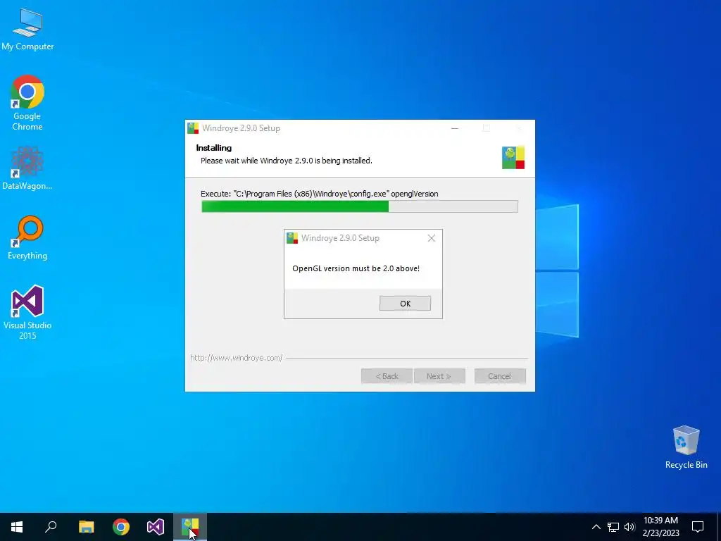Open the volume control tray icon
Image resolution: width=721 pixels, height=541 pixels.
point(629,527)
